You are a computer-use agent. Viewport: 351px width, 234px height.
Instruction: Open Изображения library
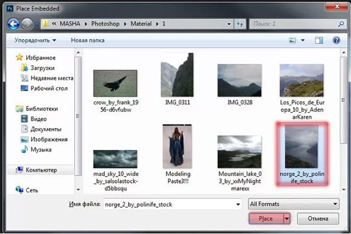[49, 139]
